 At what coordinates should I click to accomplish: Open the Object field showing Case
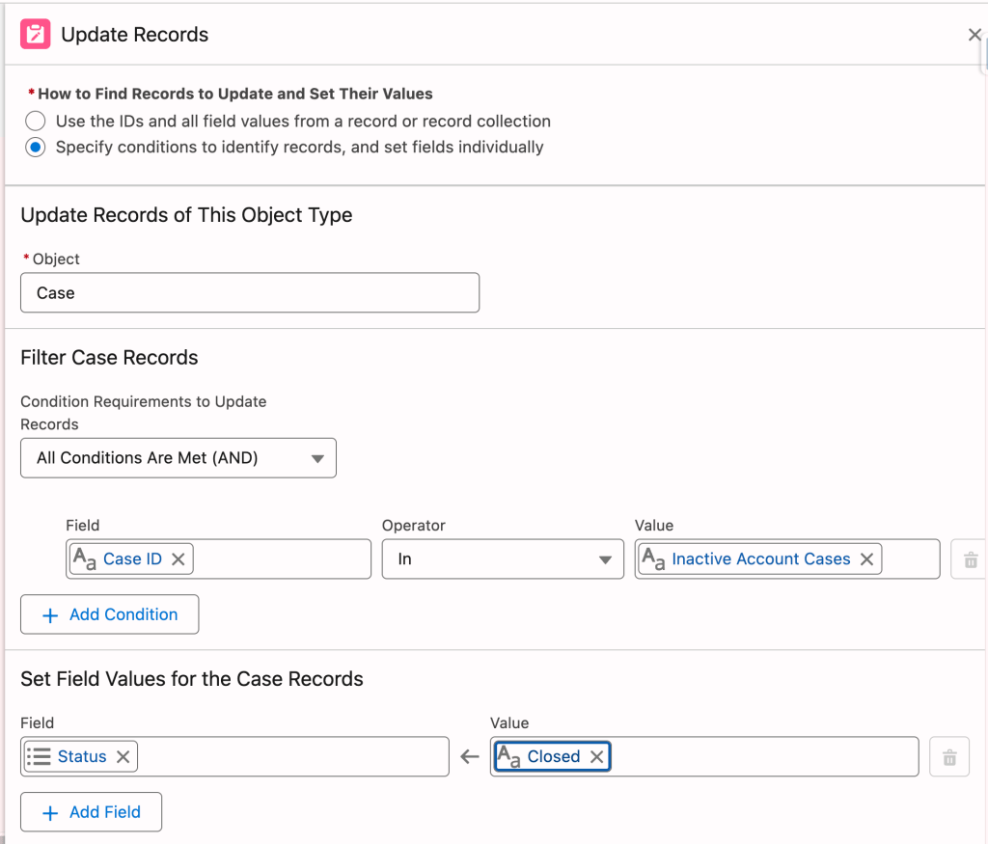pyautogui.click(x=250, y=292)
